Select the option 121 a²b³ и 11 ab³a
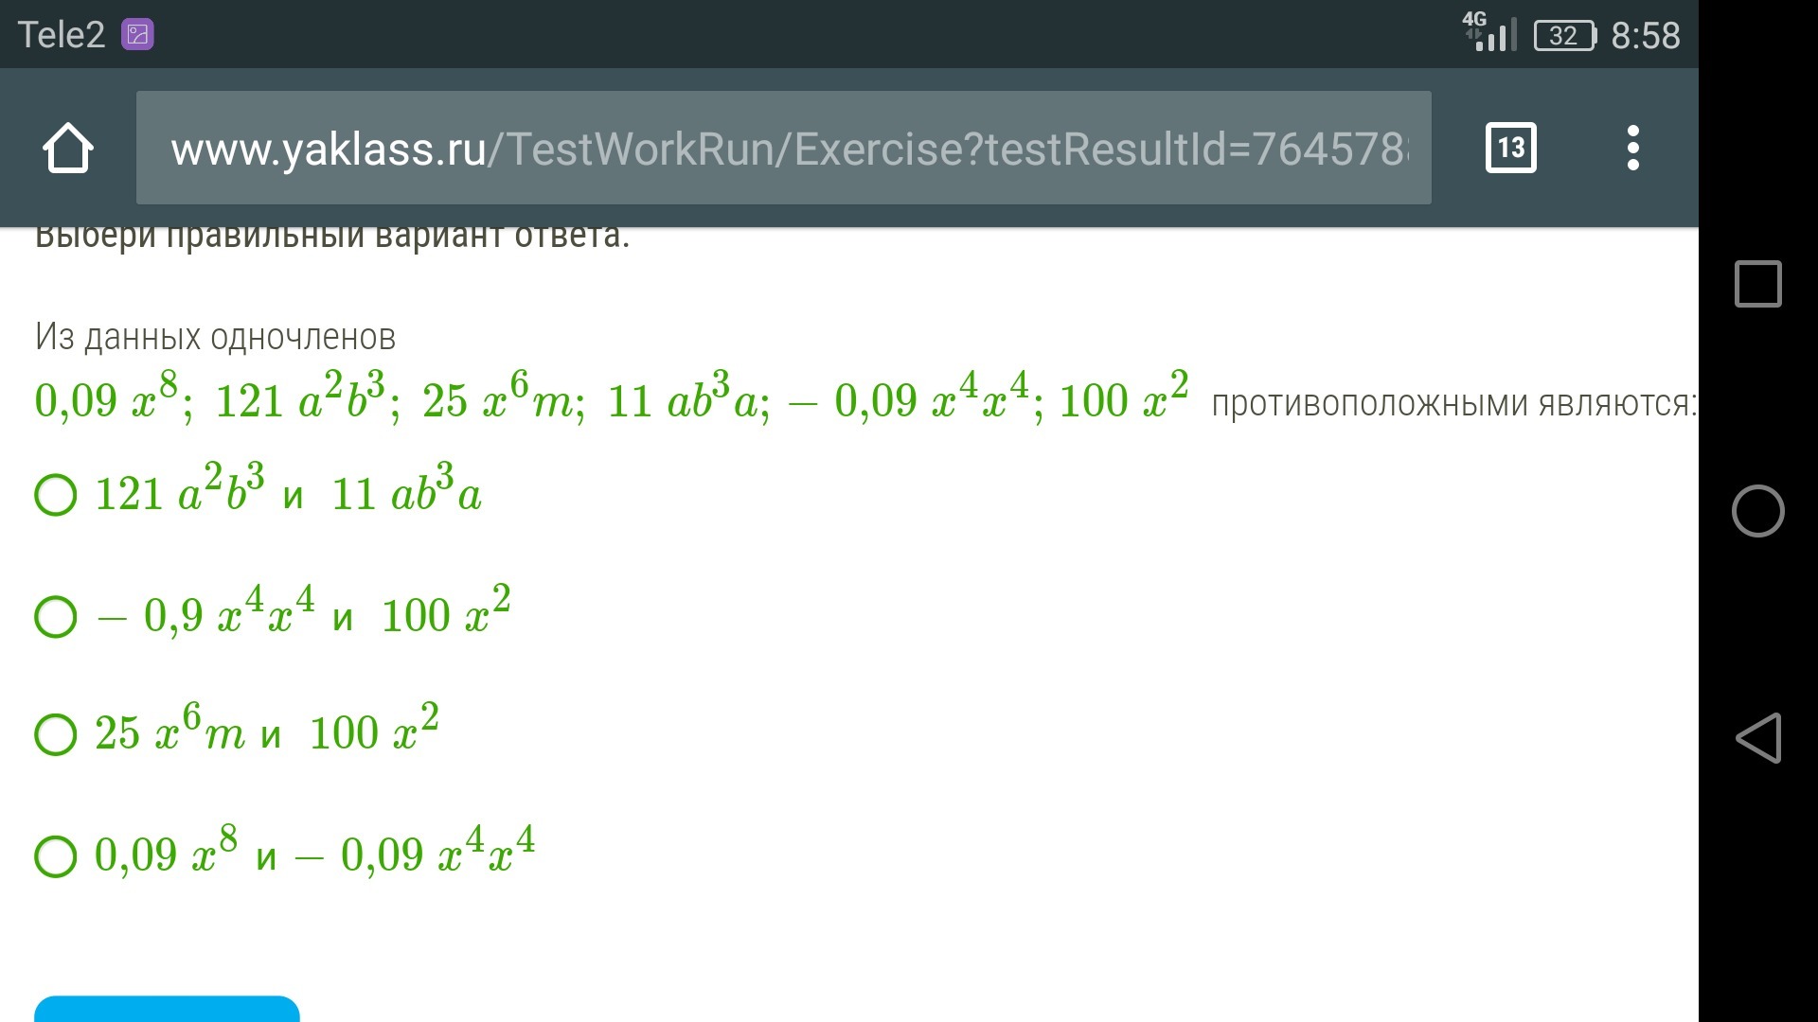Screen dimensions: 1818x1022 pyautogui.click(x=258, y=492)
